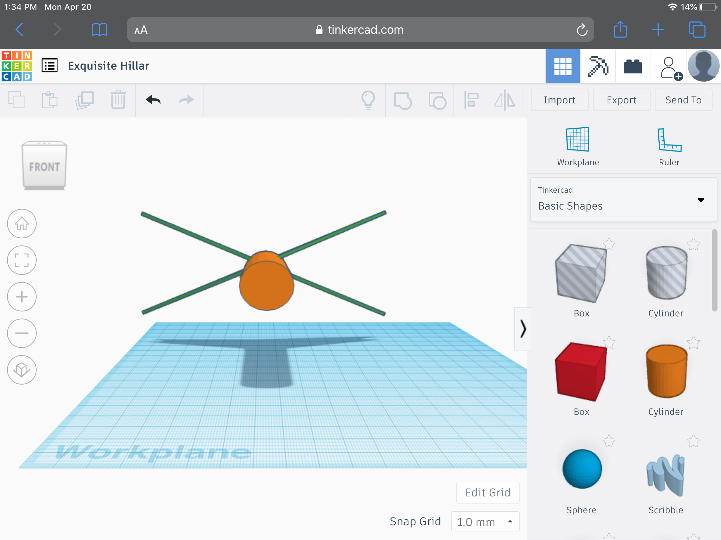Image resolution: width=721 pixels, height=540 pixels.
Task: Open Safari bookmarks book icon
Action: tap(99, 30)
